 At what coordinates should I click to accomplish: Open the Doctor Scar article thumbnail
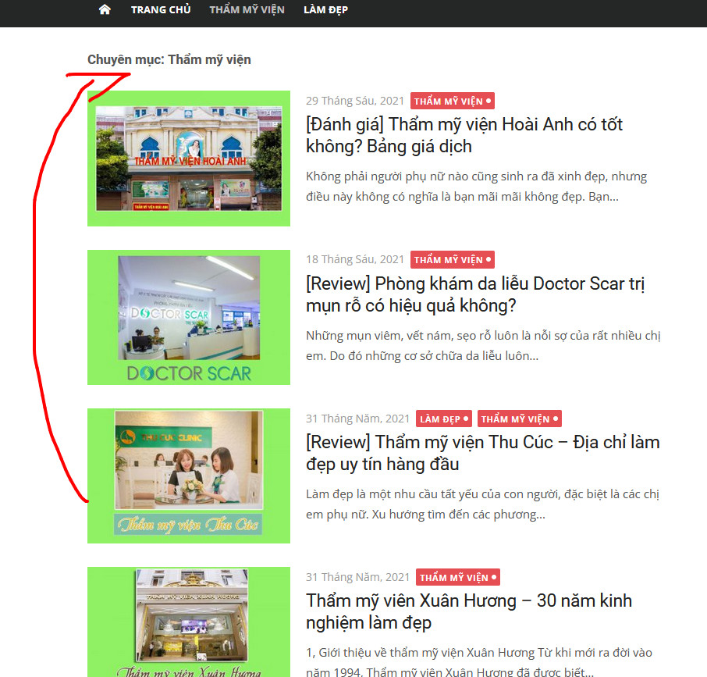[189, 318]
